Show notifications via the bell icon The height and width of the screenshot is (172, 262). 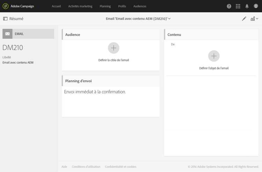247,6
